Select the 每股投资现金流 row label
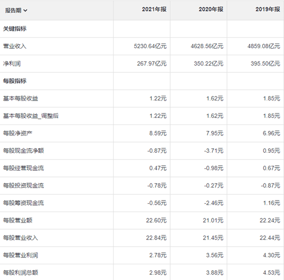The width and height of the screenshot is (284, 280). tap(24, 186)
